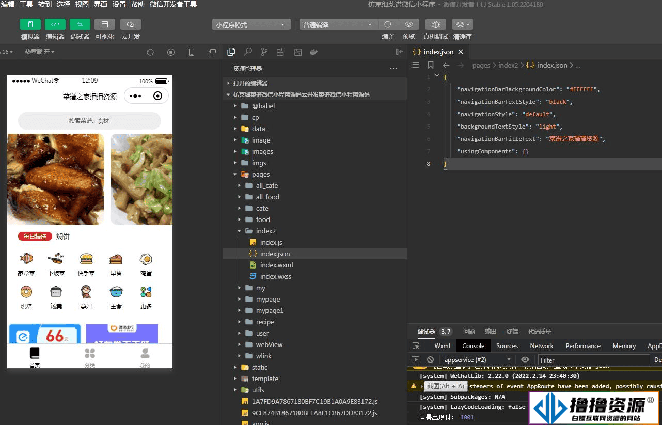Click pages in the breadcrumb path

[481, 65]
